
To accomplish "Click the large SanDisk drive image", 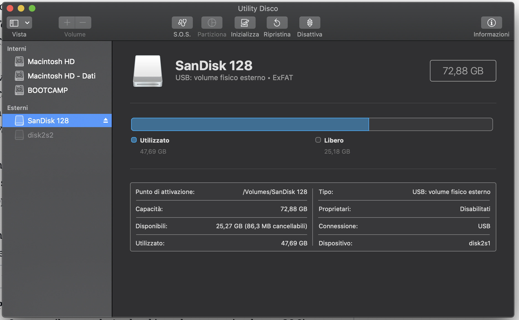I will click(x=148, y=71).
